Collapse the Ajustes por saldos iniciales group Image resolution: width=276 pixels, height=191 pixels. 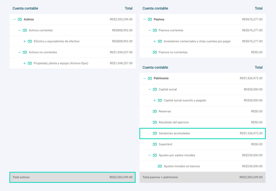point(150,156)
